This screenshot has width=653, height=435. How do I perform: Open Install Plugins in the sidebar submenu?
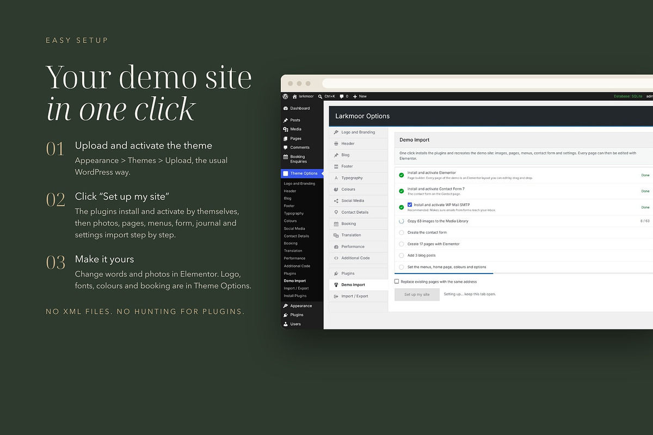pos(295,296)
